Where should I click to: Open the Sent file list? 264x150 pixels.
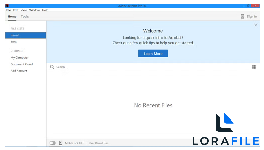coord(14,42)
